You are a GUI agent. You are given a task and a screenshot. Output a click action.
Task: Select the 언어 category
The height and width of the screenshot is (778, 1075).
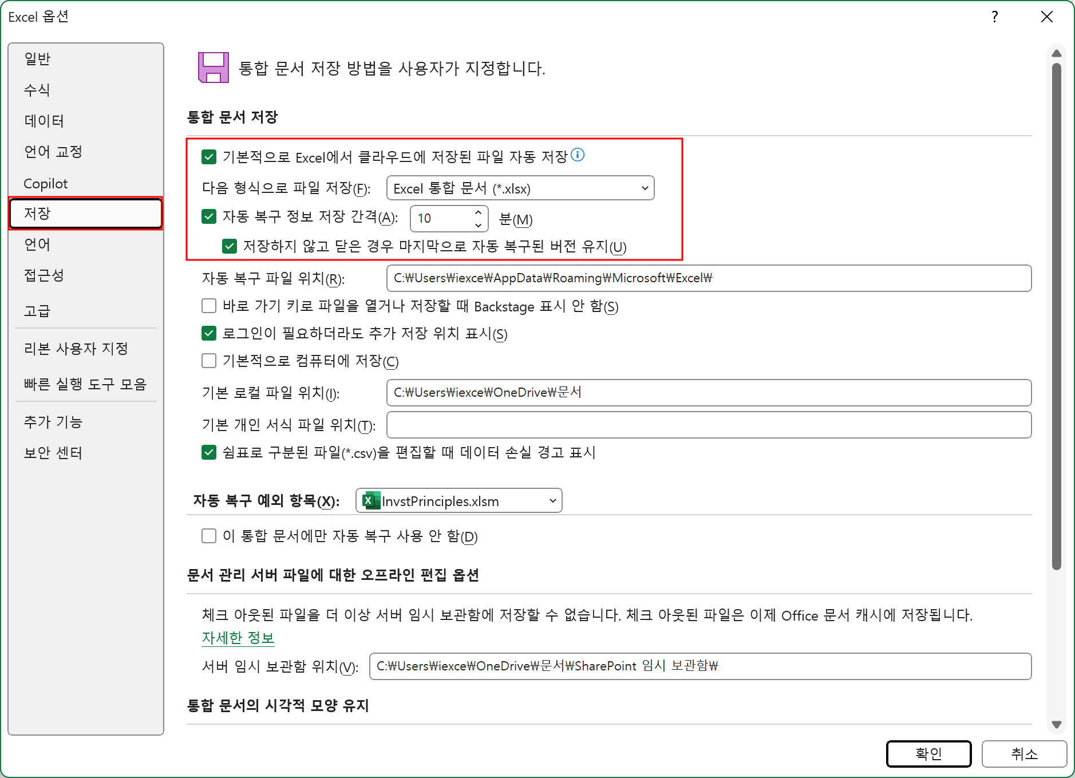[x=86, y=244]
